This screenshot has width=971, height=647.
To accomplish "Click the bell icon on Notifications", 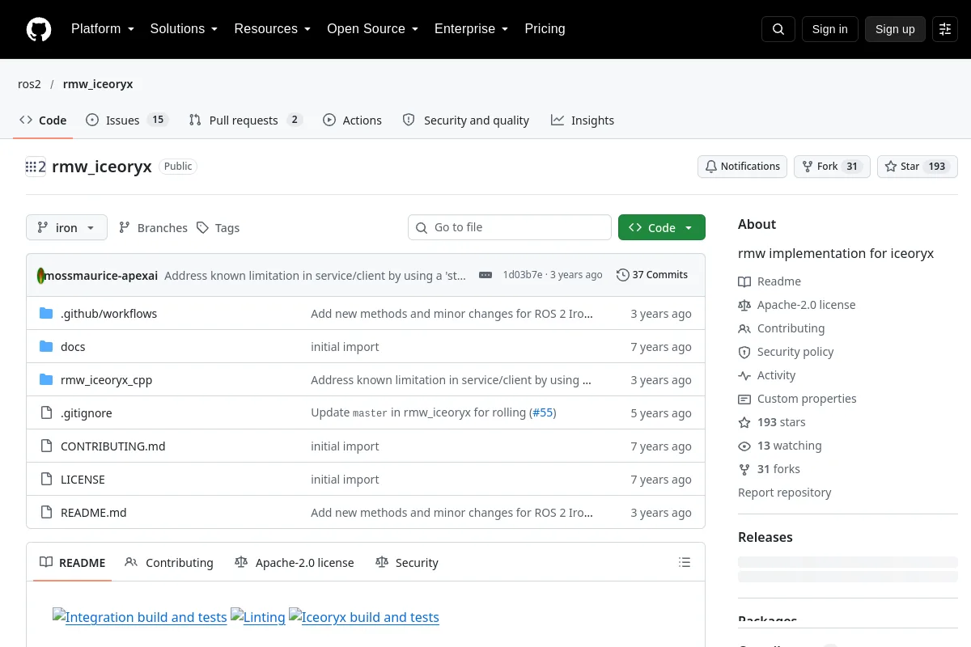I will pos(711,167).
